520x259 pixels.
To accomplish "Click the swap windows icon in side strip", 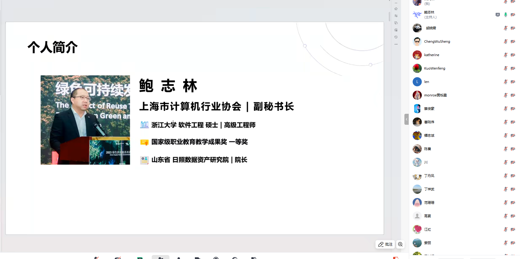I will 396,23.
